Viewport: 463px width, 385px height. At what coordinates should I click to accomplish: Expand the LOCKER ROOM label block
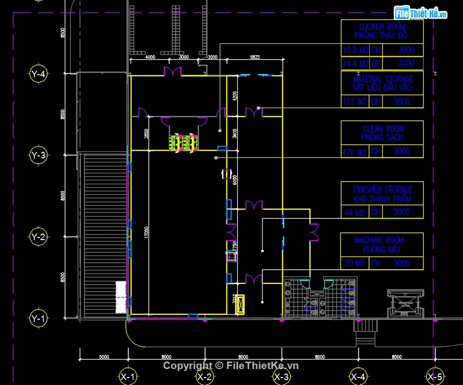(x=382, y=31)
